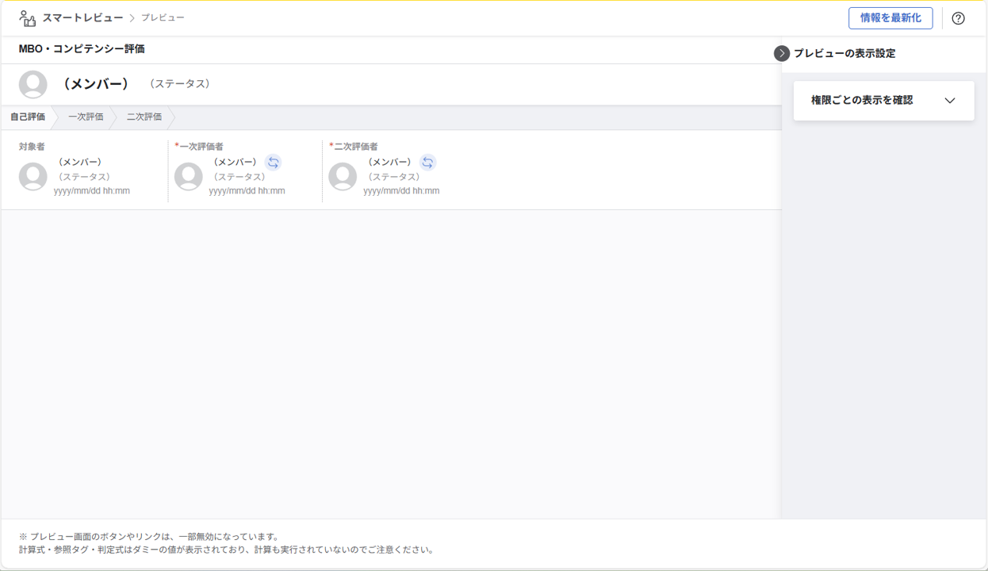Viewport: 988px width, 571px height.
Task: Change the 一次評価者 using swap icon
Action: click(x=273, y=163)
